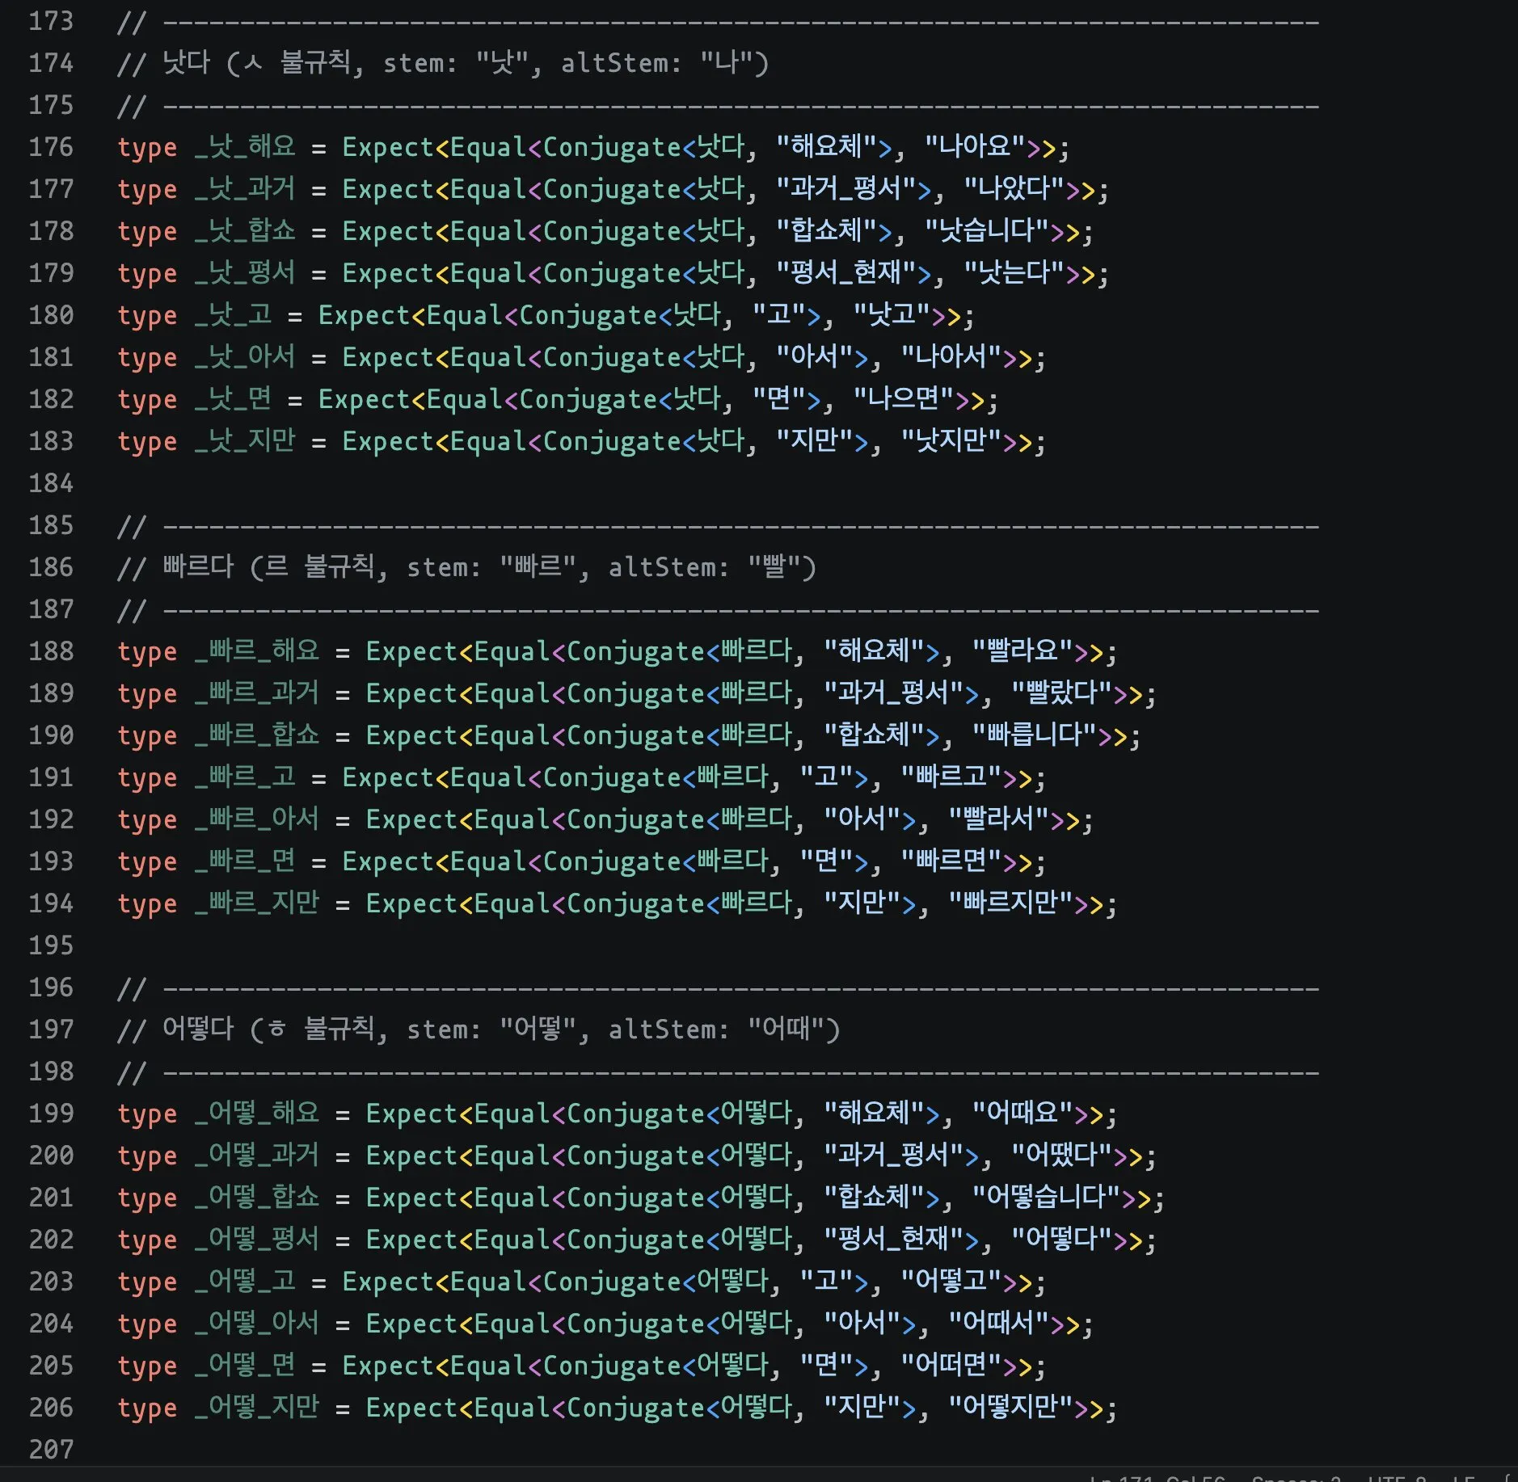
Task: Click the "빨랐다" string on line 189
Action: [1062, 693]
